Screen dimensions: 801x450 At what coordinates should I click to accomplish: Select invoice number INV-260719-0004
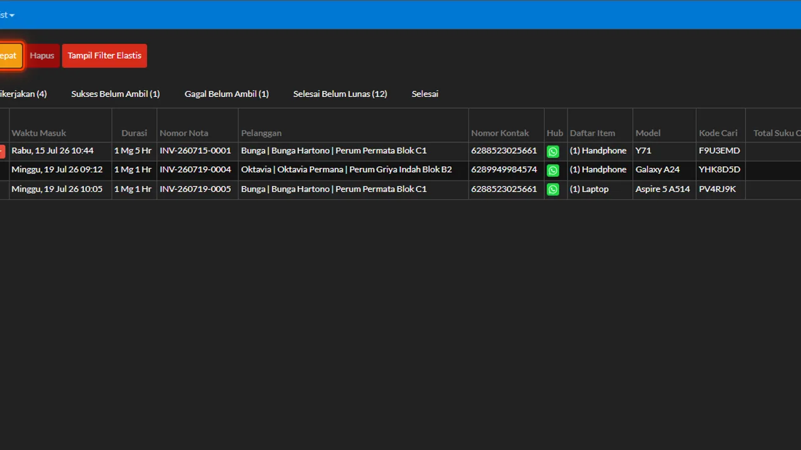pos(195,169)
